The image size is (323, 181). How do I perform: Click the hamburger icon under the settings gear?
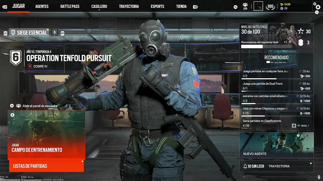click(x=317, y=12)
